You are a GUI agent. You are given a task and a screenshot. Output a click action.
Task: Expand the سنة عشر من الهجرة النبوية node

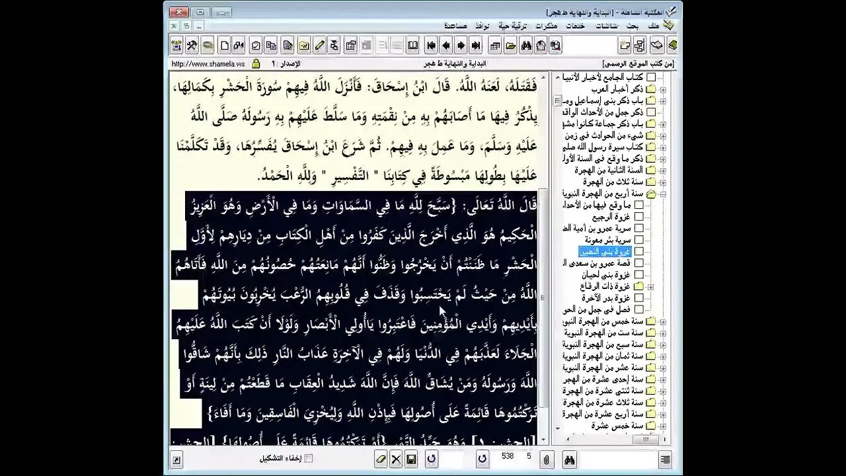click(x=663, y=368)
